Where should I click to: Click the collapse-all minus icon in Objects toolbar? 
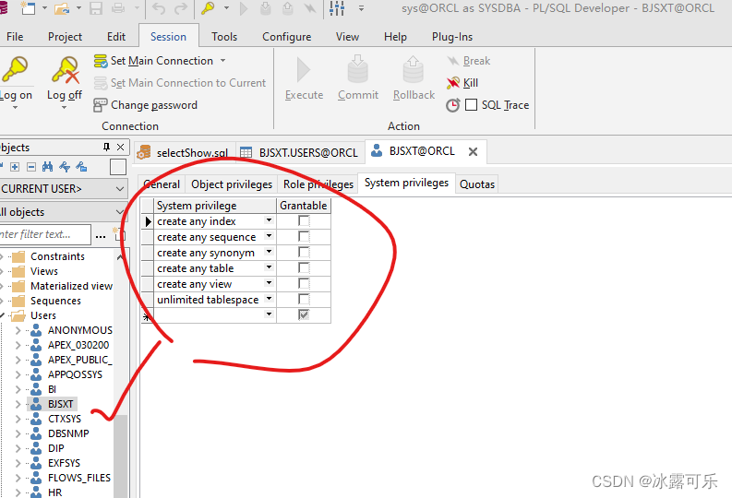pos(31,167)
